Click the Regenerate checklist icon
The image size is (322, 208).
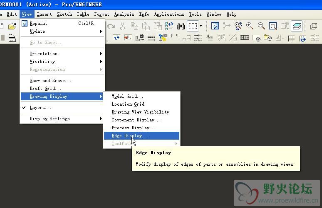click(169, 26)
